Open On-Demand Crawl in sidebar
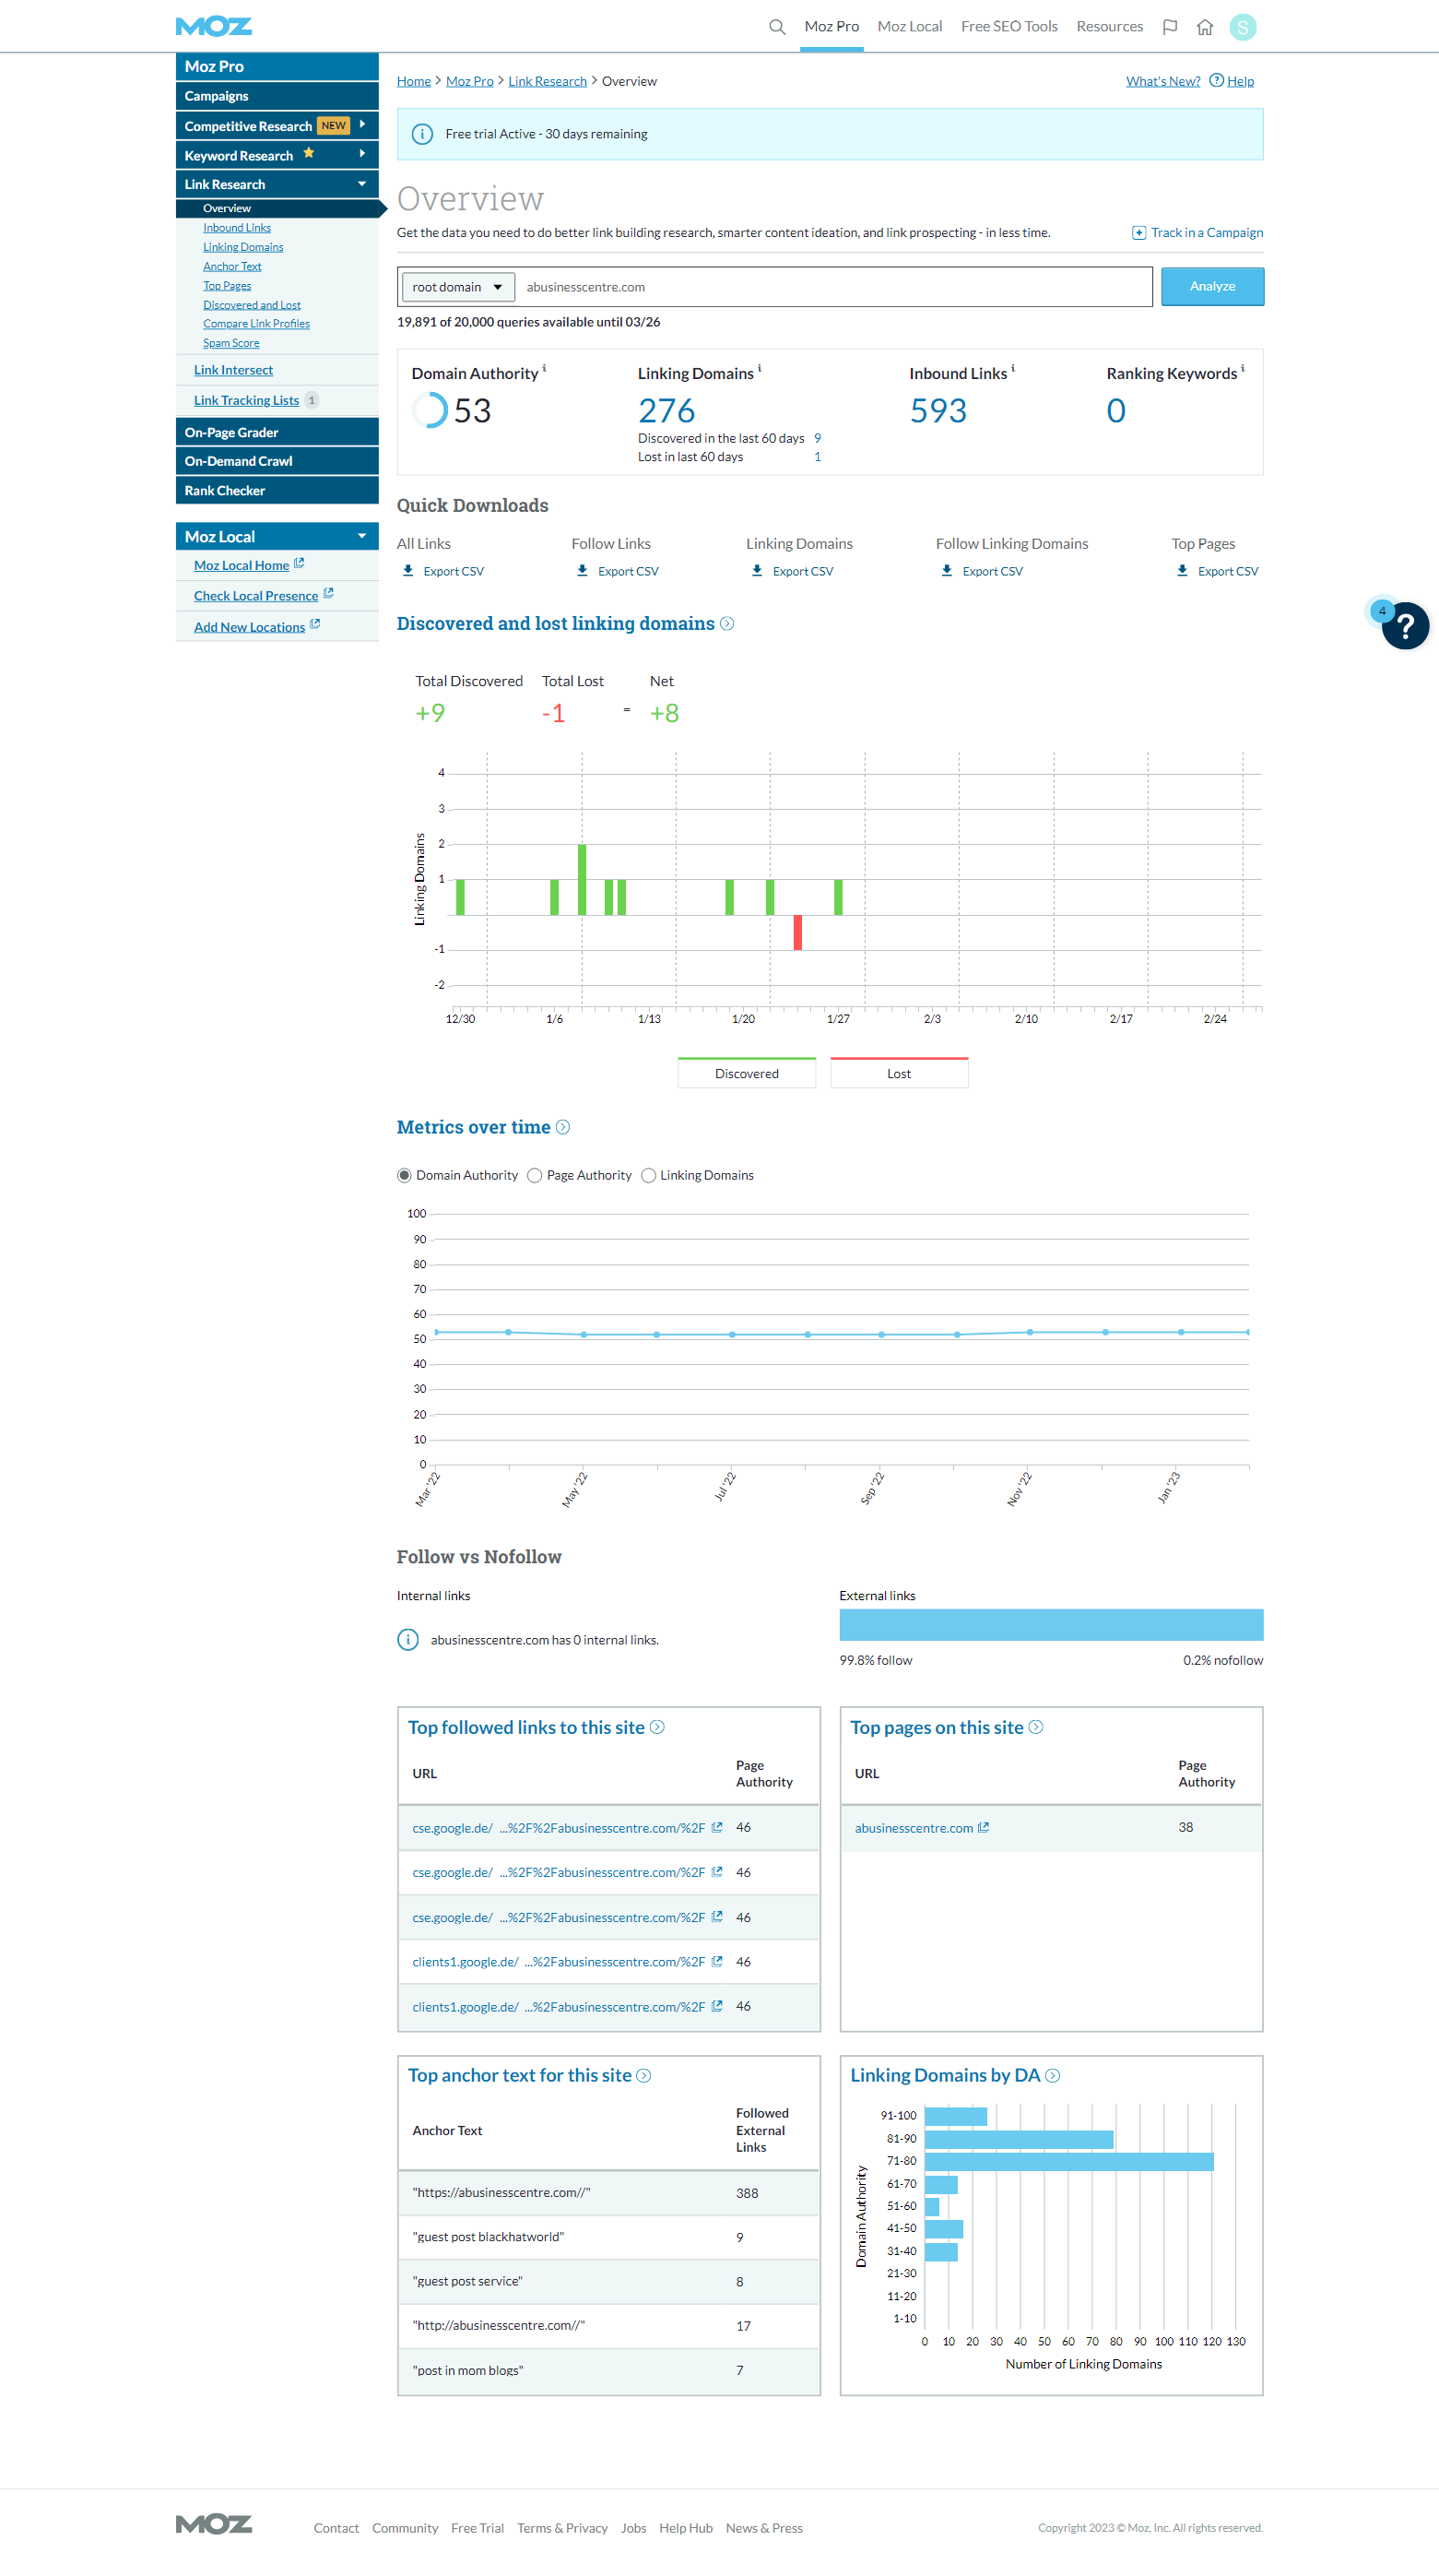 pyautogui.click(x=277, y=461)
